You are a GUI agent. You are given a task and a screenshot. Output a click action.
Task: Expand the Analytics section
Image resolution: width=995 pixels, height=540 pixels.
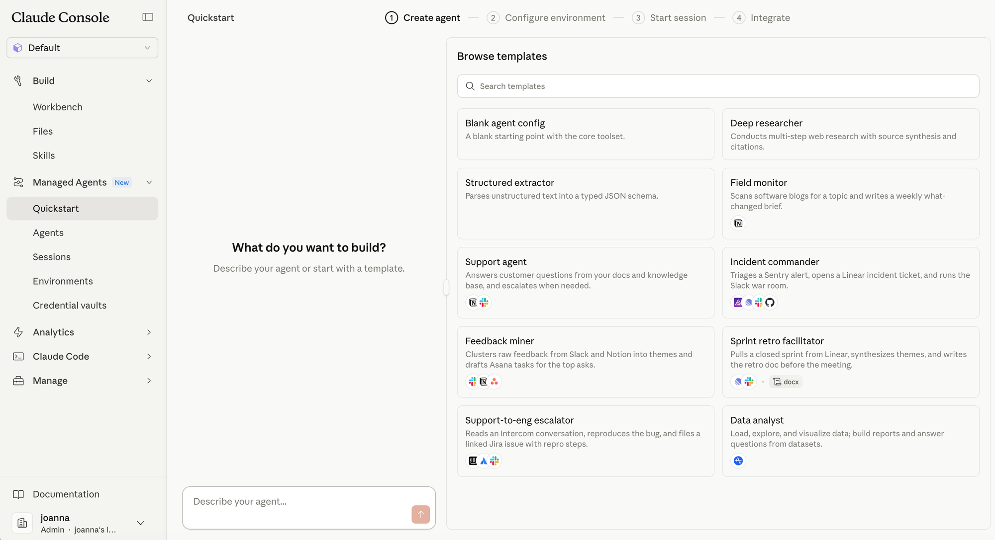pyautogui.click(x=149, y=332)
